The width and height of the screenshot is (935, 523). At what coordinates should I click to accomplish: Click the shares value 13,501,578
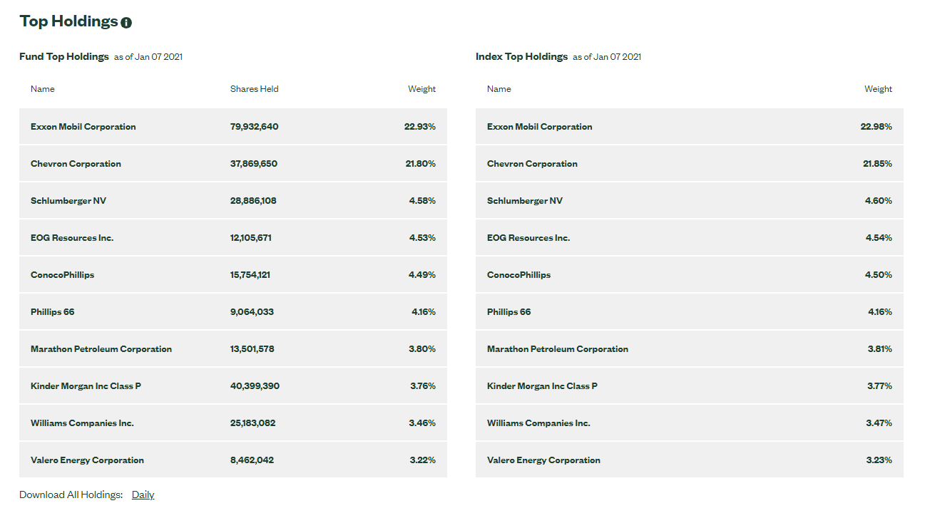tap(252, 349)
